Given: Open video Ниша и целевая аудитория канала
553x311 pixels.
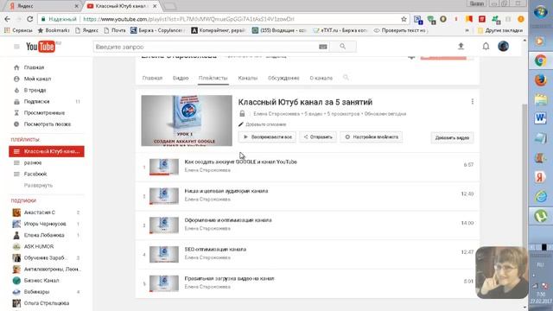Looking at the screenshot, I should pos(226,191).
